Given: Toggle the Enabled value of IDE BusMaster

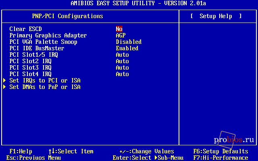Looking at the screenshot, I should coord(127,48).
